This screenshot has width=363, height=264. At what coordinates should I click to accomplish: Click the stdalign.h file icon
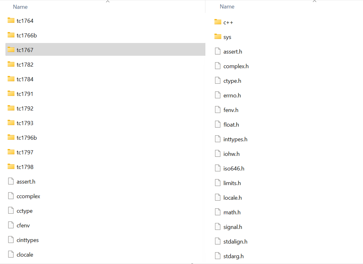click(x=218, y=242)
